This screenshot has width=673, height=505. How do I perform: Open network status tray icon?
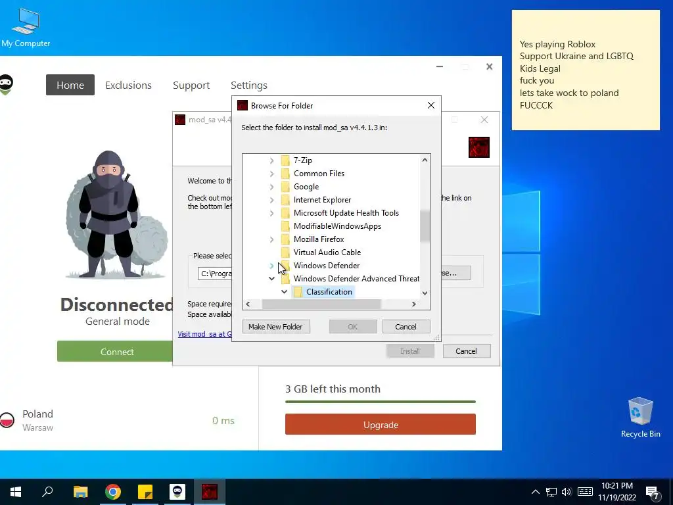coord(551,492)
